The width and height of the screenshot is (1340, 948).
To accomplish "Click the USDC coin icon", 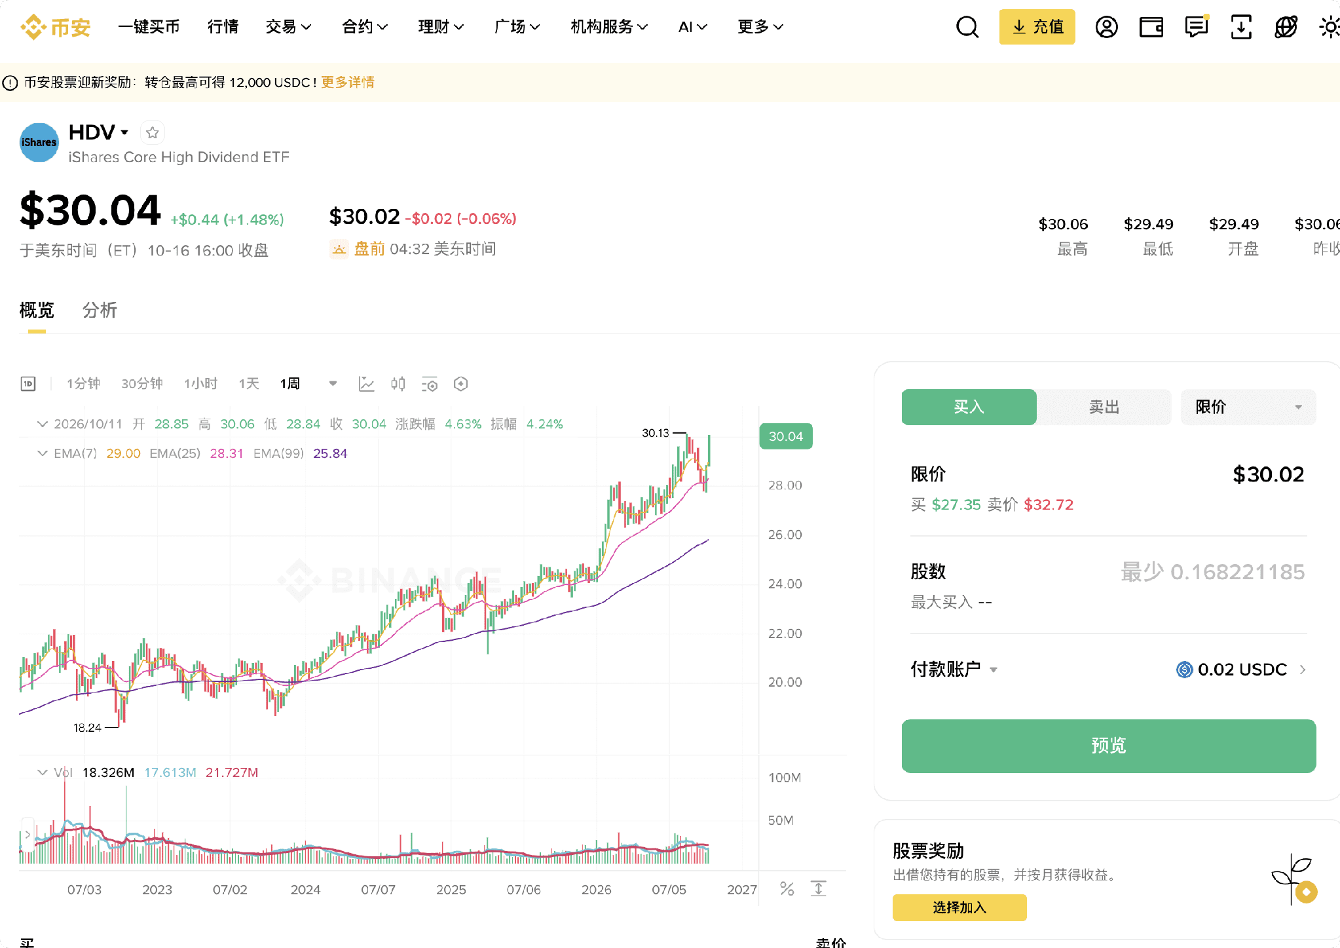I will coord(1184,670).
